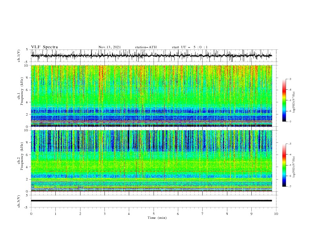Screen dimensions: 311x240
Task: Click the "ch.3(V)" axis label
Action: click(x=19, y=201)
